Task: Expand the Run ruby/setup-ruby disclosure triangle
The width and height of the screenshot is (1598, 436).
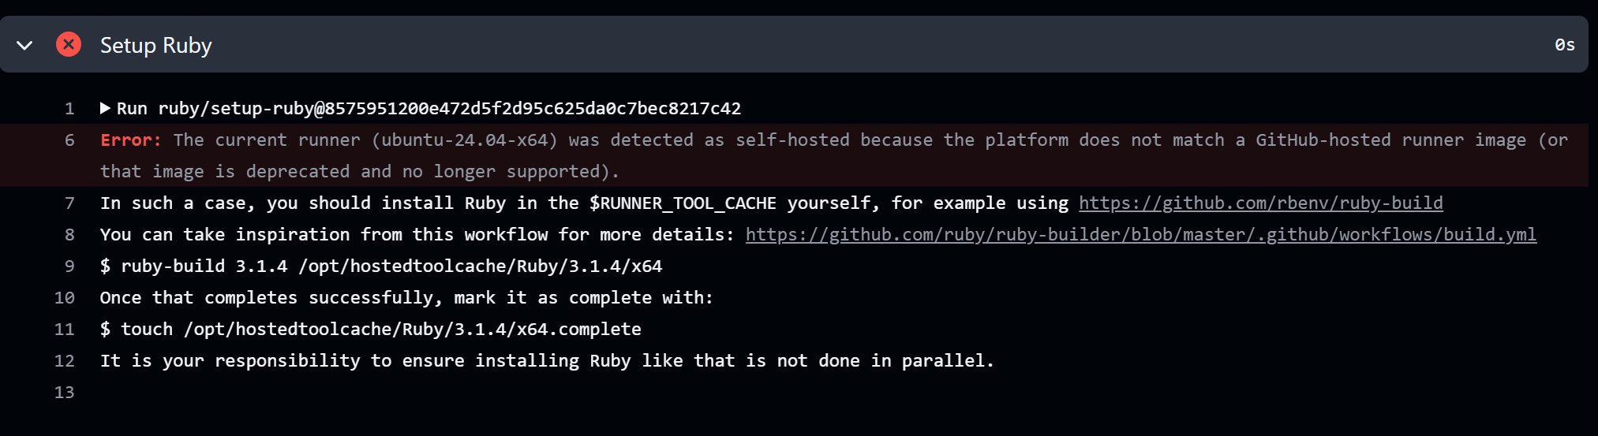Action: coord(105,108)
